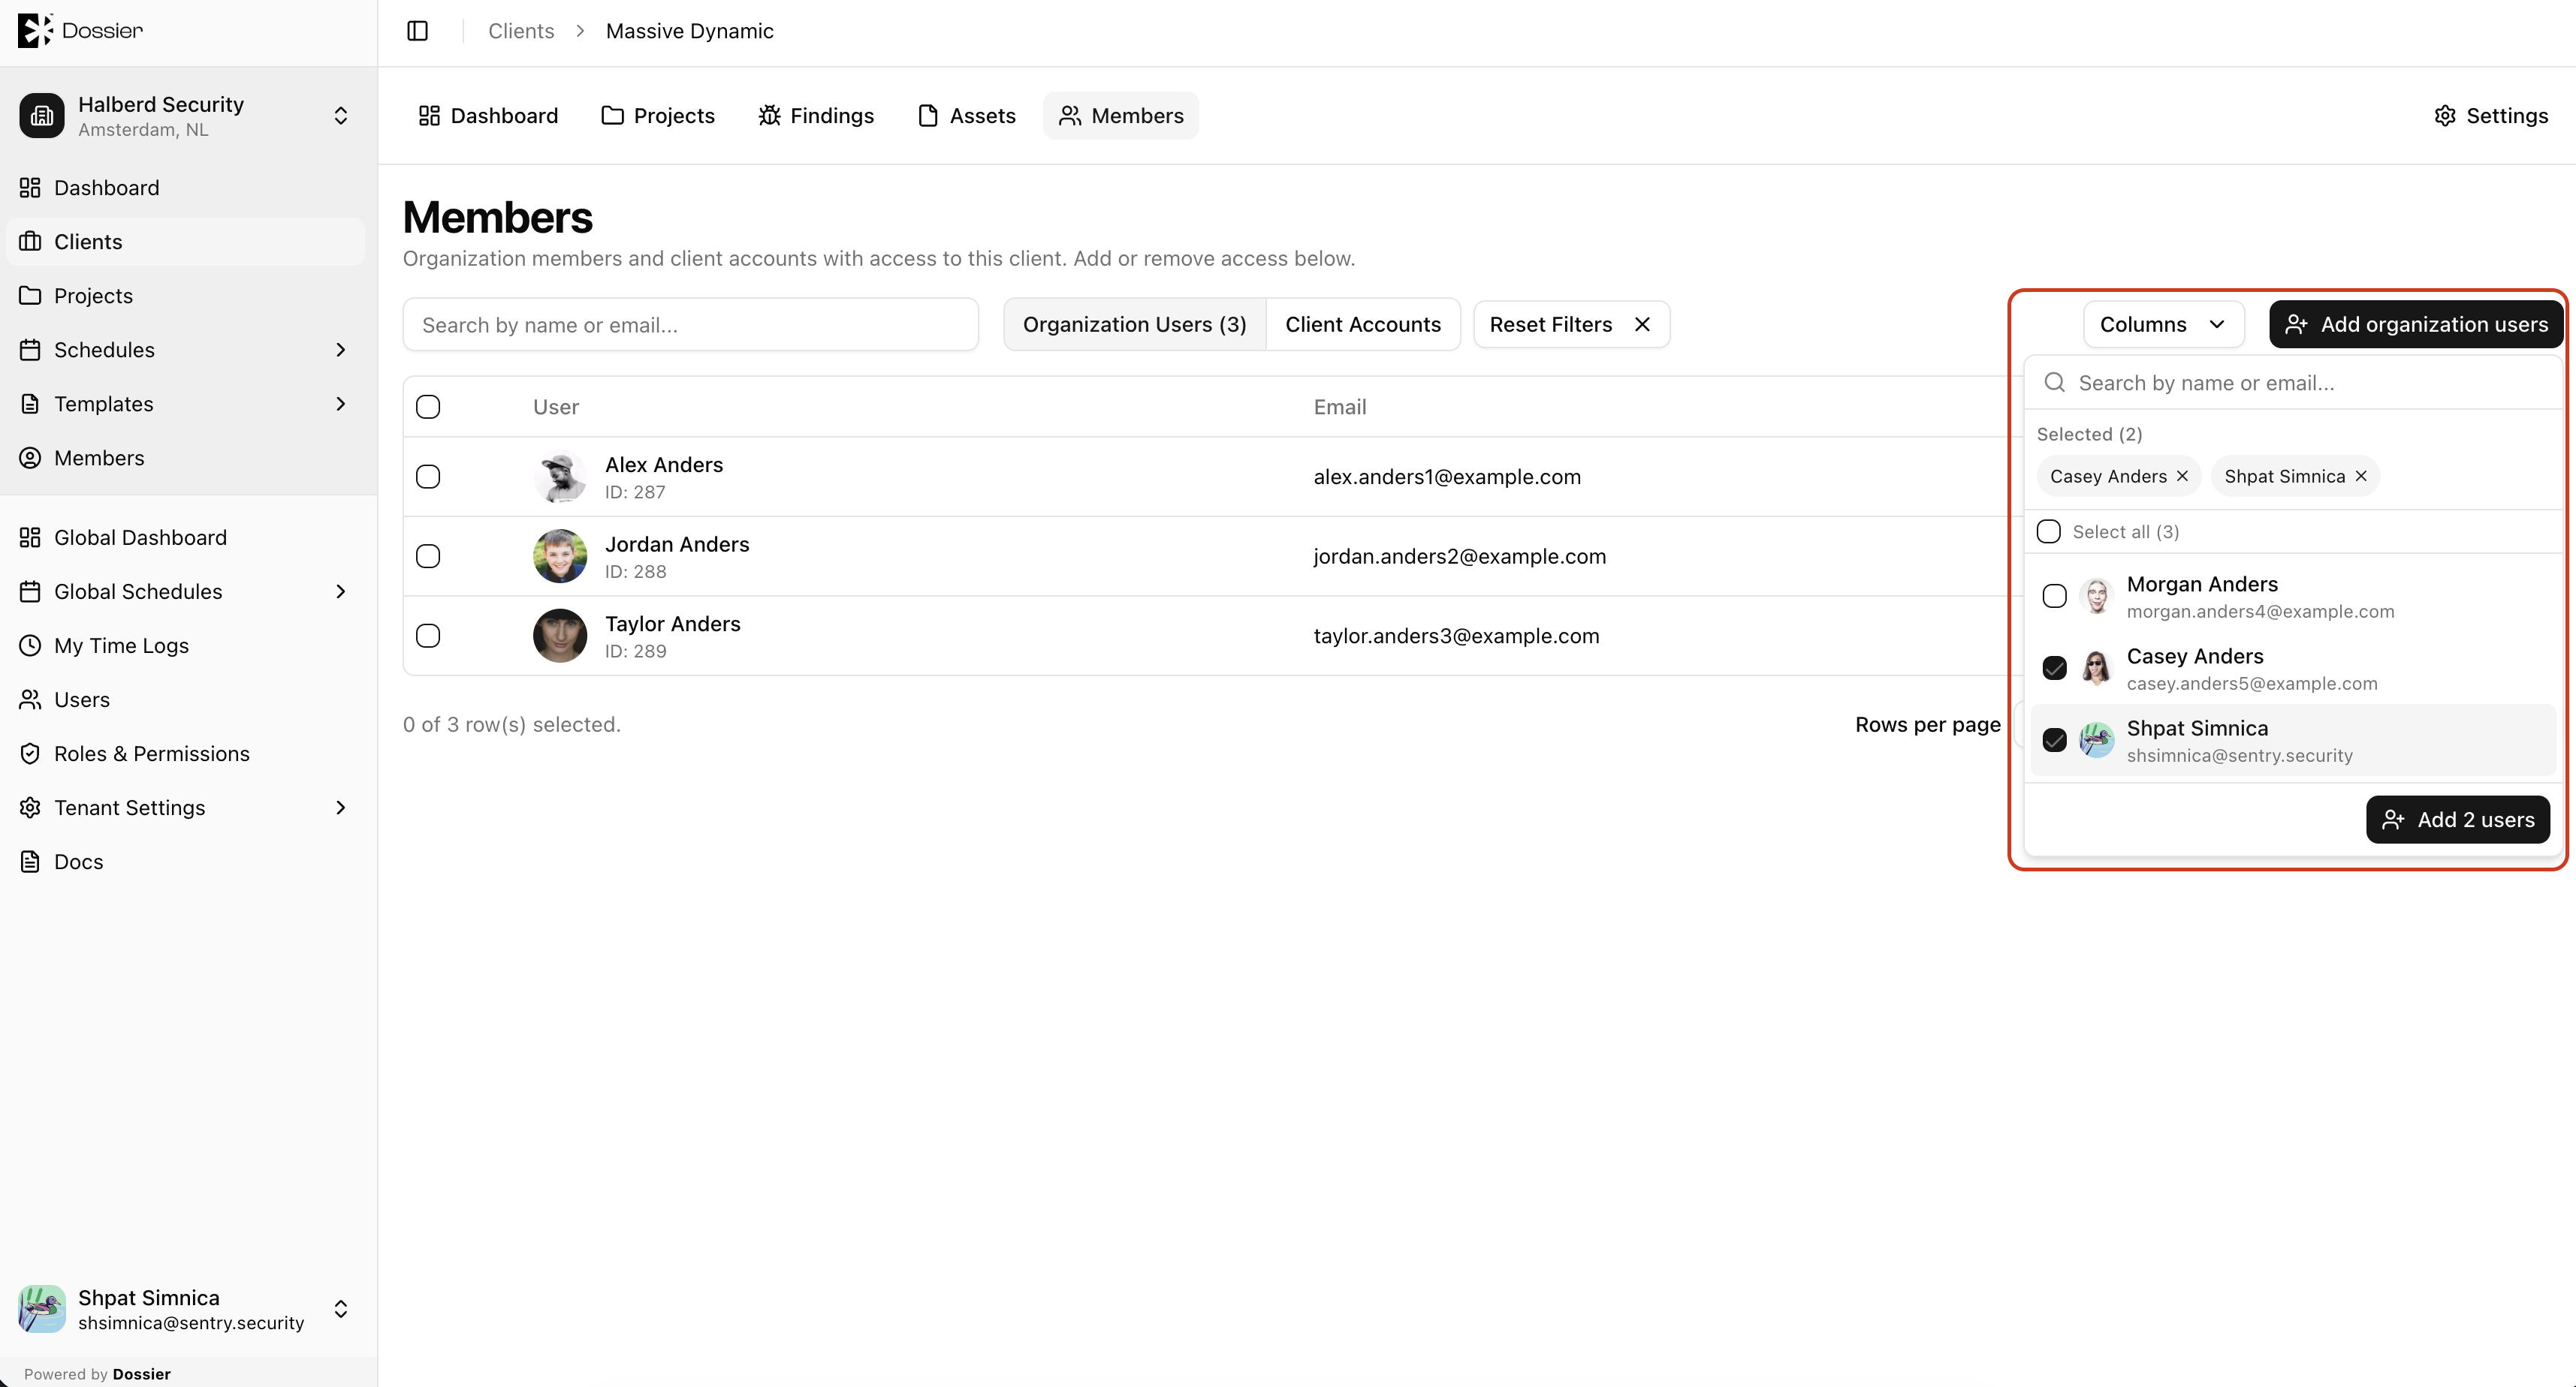
Task: Open sidebar Projects item
Action: (185, 296)
